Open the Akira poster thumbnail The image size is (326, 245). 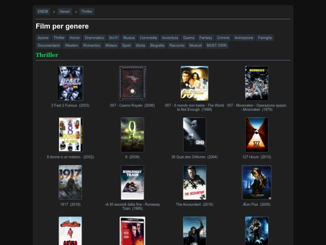tap(70, 231)
